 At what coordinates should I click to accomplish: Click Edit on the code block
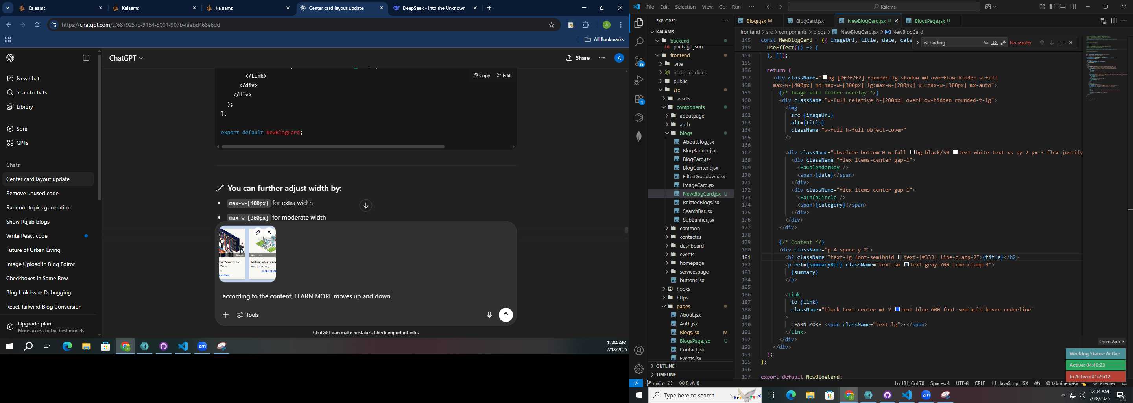pos(504,76)
